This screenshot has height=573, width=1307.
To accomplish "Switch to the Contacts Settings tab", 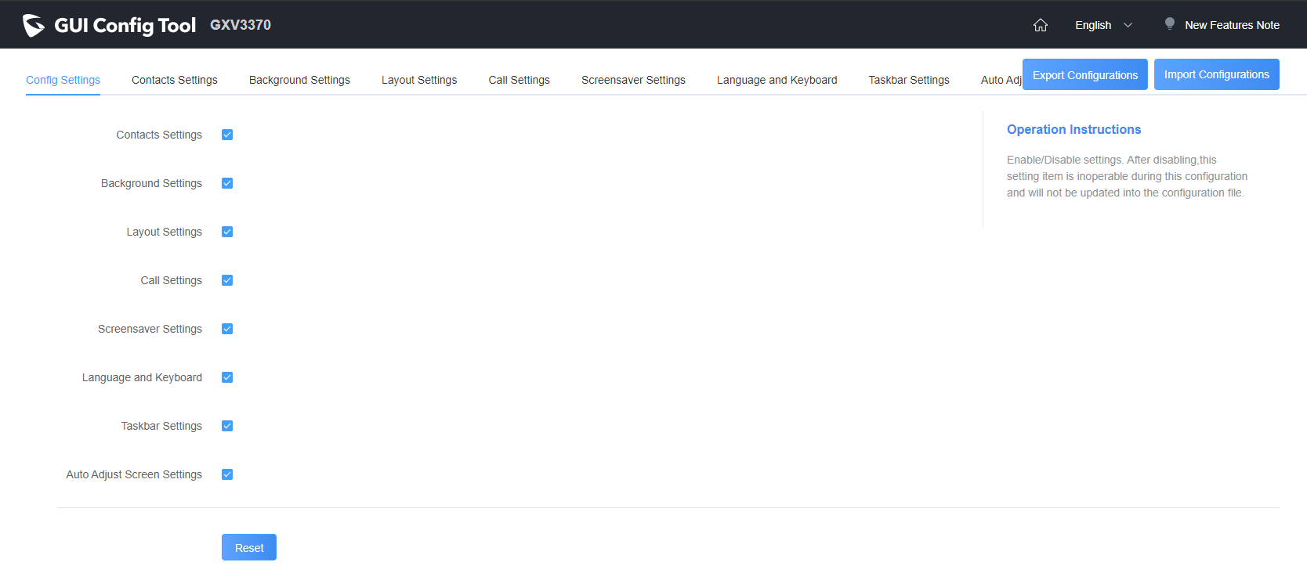I will pyautogui.click(x=175, y=80).
